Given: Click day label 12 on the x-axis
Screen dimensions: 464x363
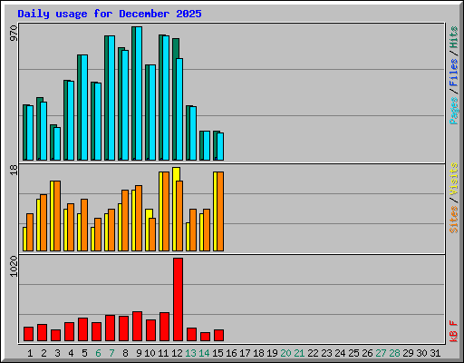Looking at the screenshot, I should [x=177, y=353].
